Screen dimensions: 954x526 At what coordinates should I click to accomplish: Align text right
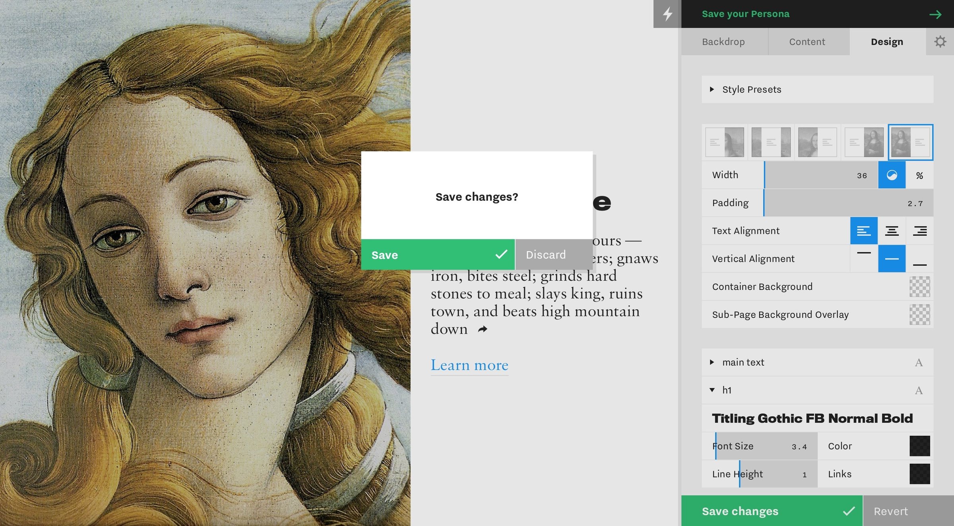tap(919, 231)
